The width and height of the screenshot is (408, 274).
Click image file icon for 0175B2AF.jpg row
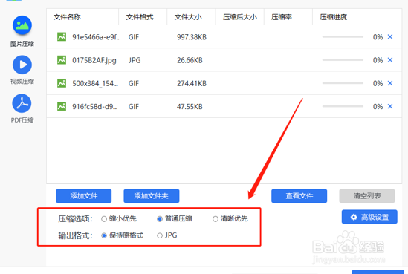pos(62,60)
